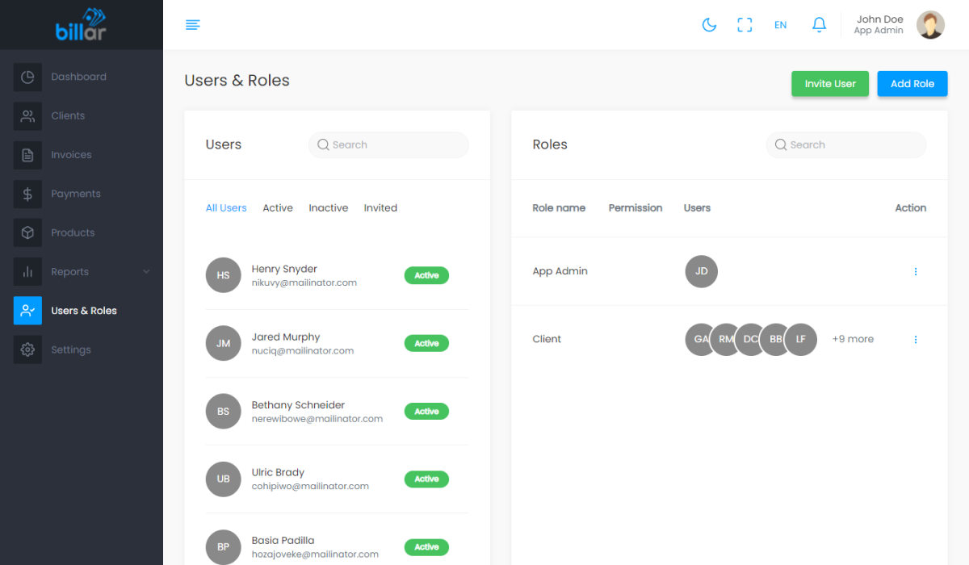Select user name Bethany Schneider

click(298, 405)
